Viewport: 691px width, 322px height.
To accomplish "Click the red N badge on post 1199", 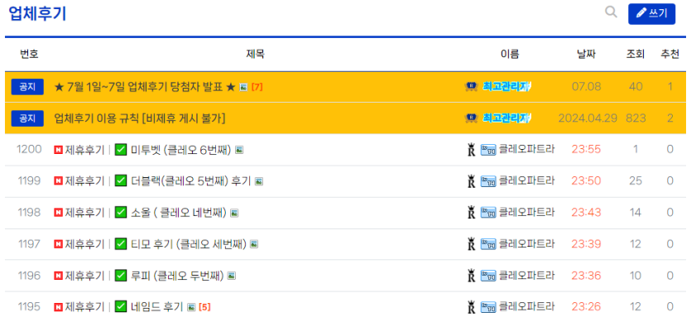I will point(58,180).
